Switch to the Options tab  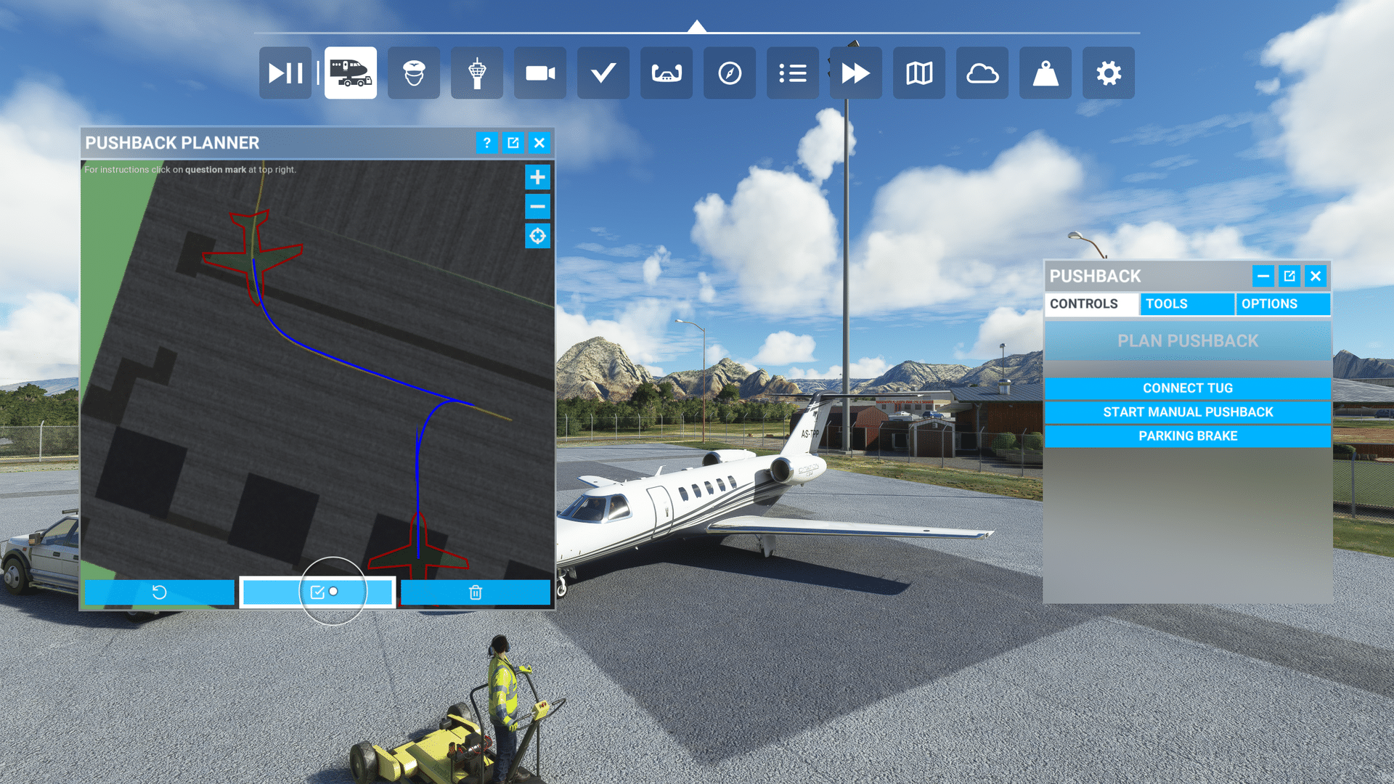click(1282, 304)
